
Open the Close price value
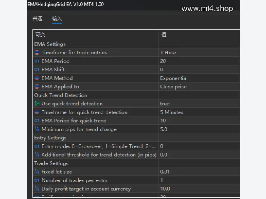(x=173, y=87)
